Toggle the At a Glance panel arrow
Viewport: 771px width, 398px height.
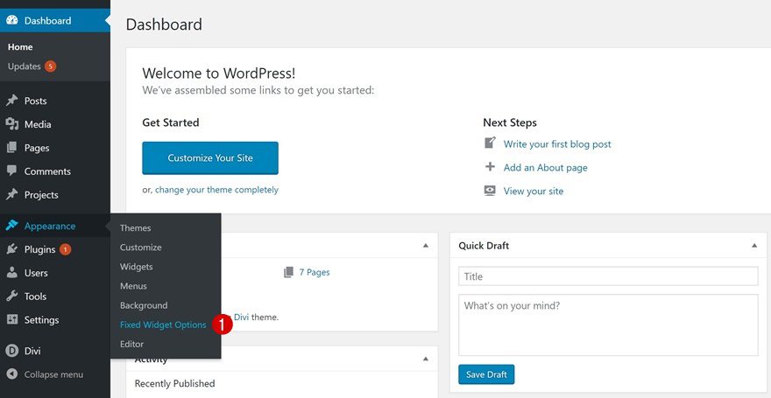pos(426,246)
